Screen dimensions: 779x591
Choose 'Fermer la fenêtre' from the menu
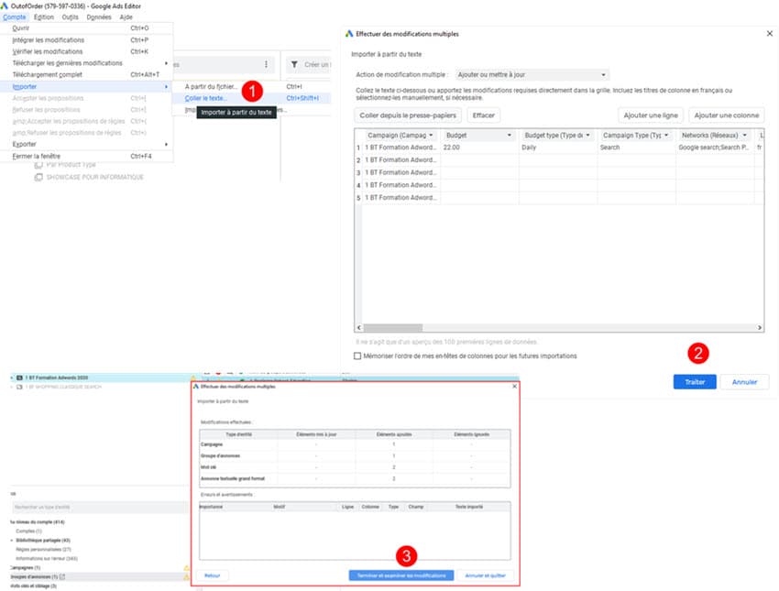87,156
